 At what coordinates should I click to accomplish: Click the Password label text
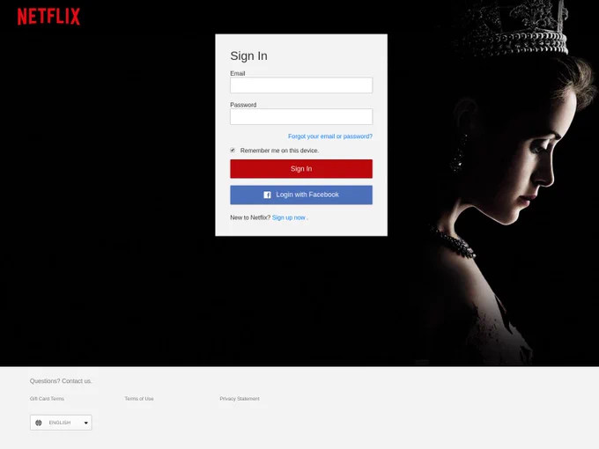243,105
